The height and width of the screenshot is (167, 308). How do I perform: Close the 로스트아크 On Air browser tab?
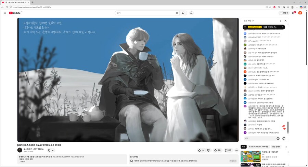click(28, 2)
